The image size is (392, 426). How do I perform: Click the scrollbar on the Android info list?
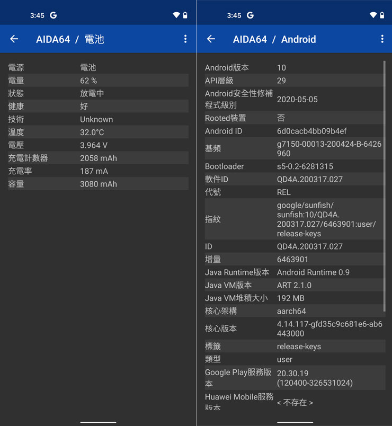tap(385, 186)
